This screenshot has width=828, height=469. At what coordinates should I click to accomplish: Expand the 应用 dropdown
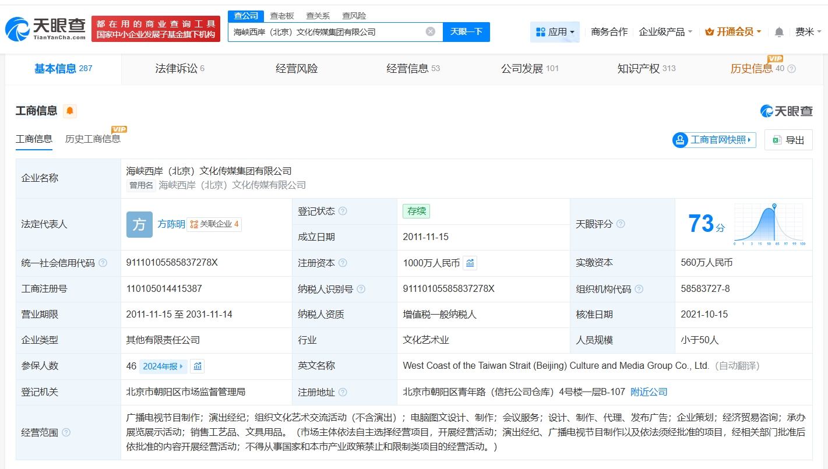click(555, 32)
